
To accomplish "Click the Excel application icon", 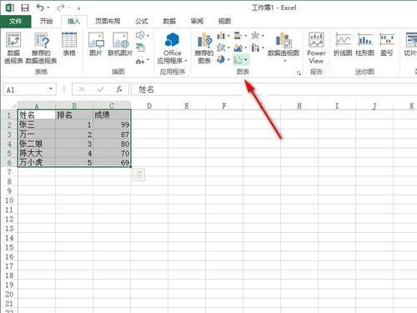I will tap(10, 8).
